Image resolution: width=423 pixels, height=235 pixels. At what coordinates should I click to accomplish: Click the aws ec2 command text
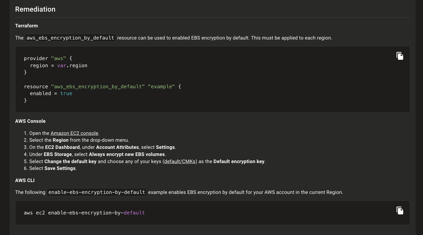pos(84,213)
